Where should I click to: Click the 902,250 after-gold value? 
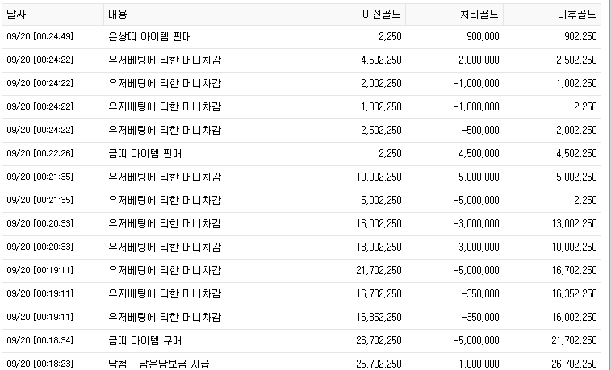[x=580, y=37]
